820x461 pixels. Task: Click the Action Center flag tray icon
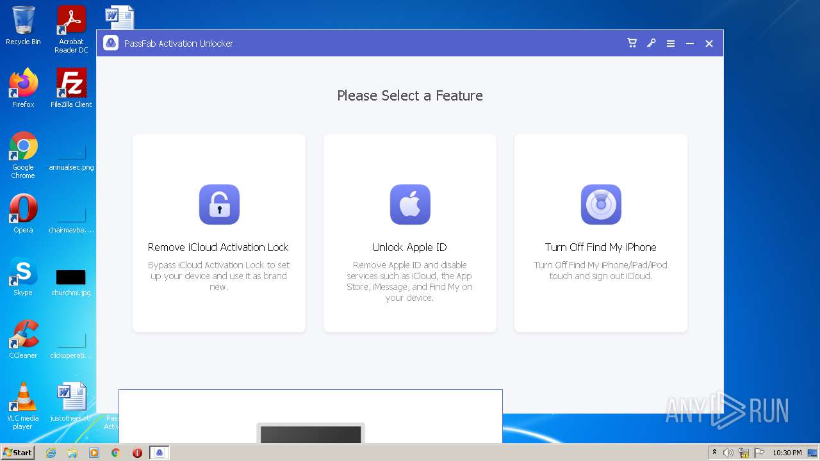click(758, 453)
